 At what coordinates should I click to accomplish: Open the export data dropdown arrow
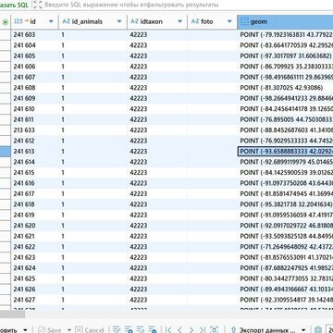(x=304, y=329)
